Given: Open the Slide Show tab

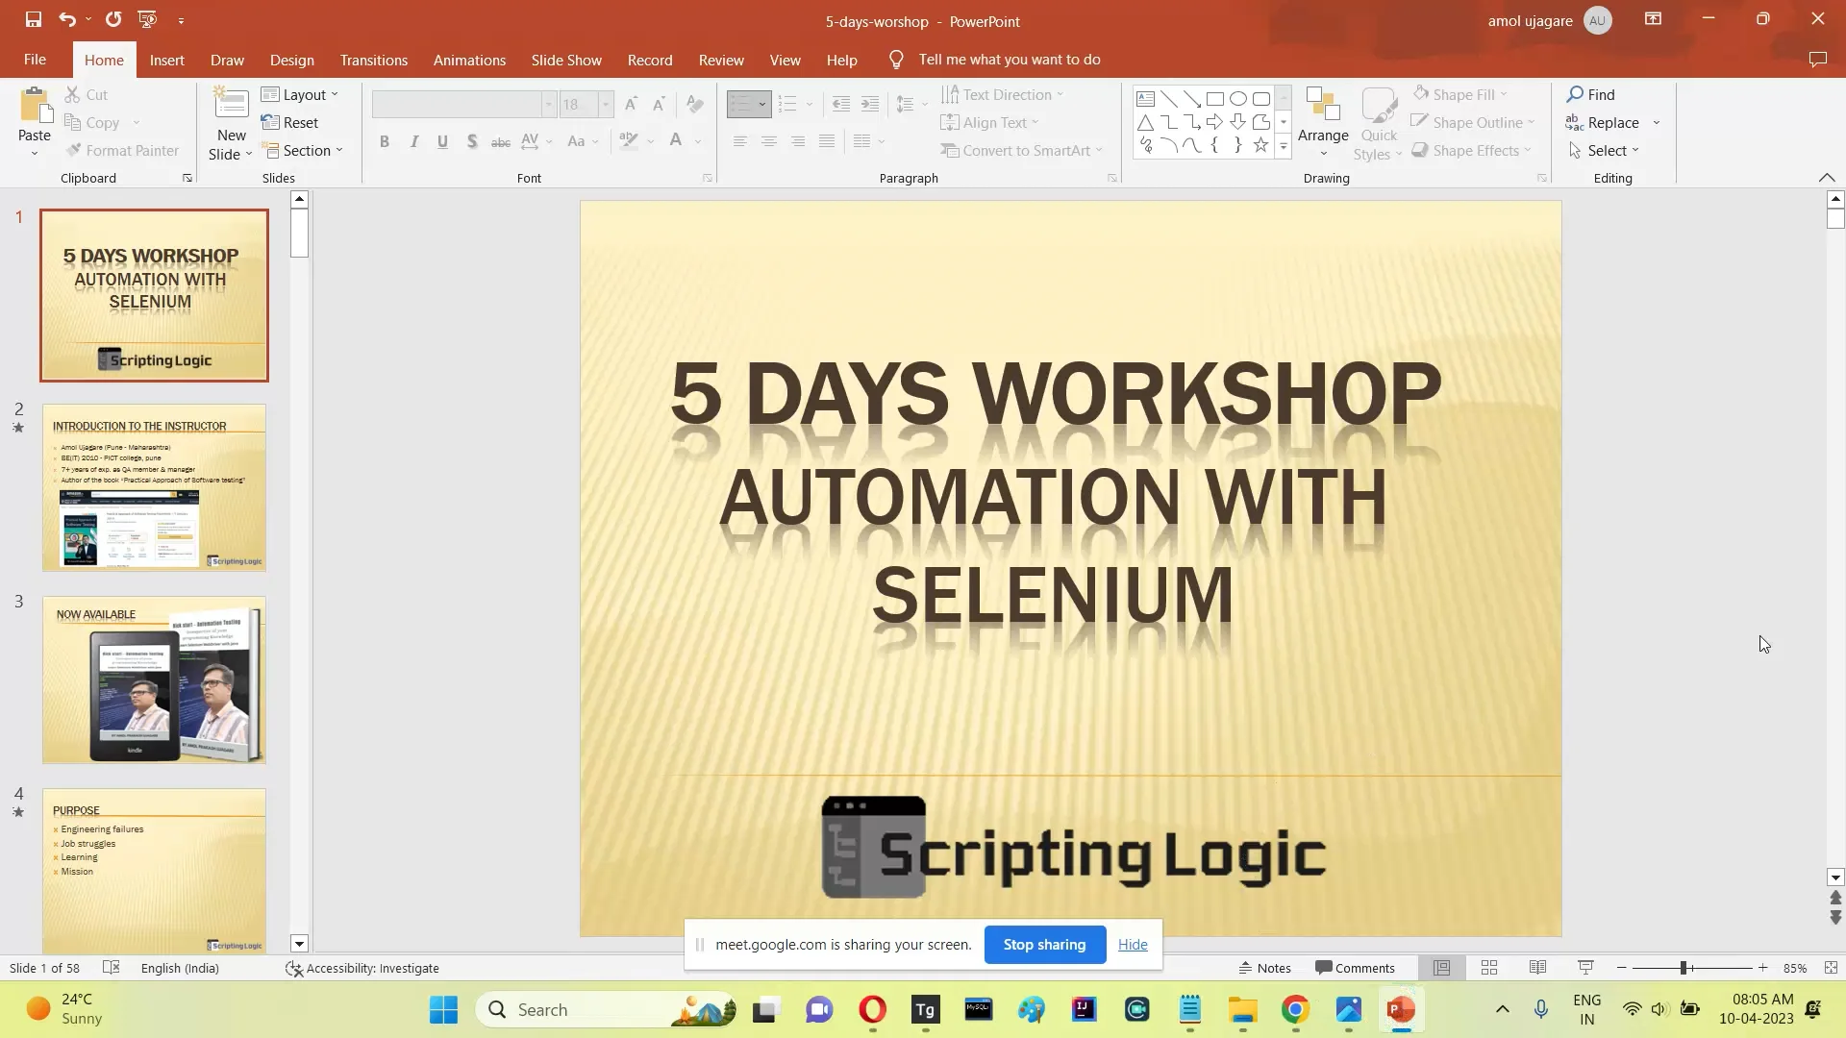Looking at the screenshot, I should point(566,60).
